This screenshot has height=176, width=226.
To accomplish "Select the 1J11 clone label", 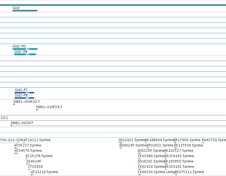I will 4,118.
